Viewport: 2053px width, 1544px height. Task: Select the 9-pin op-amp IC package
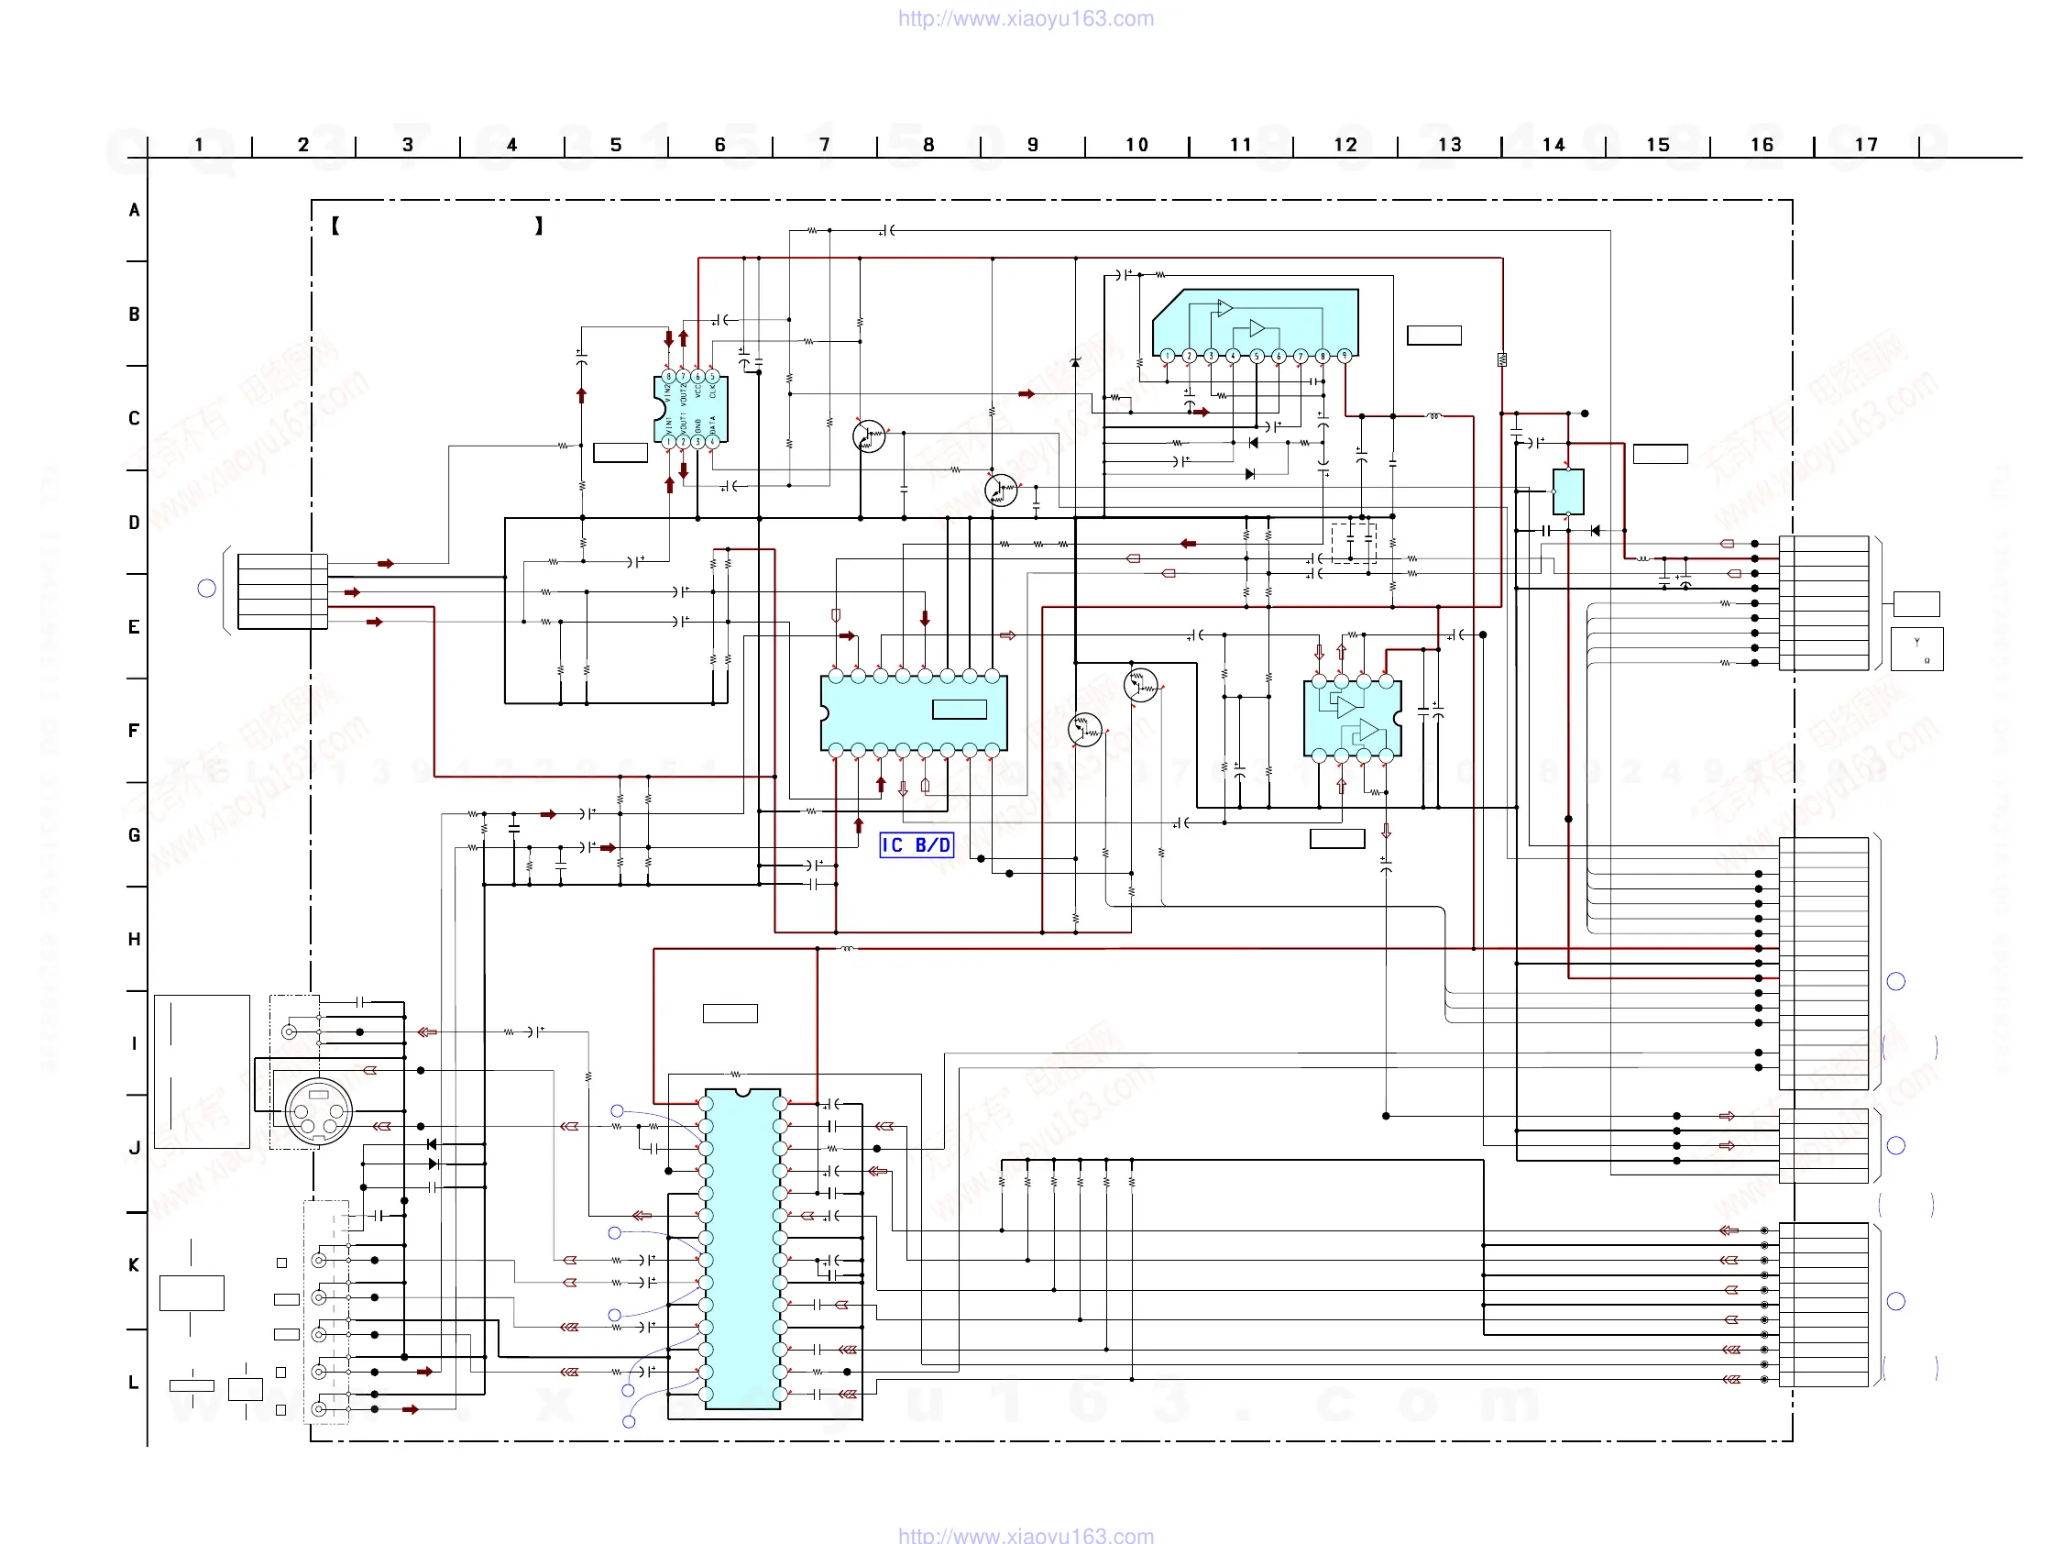[1255, 325]
